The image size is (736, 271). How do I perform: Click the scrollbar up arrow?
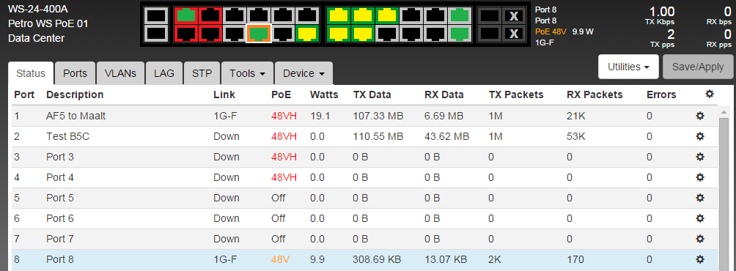[x=724, y=112]
